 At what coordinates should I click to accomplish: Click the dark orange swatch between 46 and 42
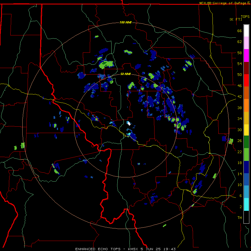pos(246,93)
